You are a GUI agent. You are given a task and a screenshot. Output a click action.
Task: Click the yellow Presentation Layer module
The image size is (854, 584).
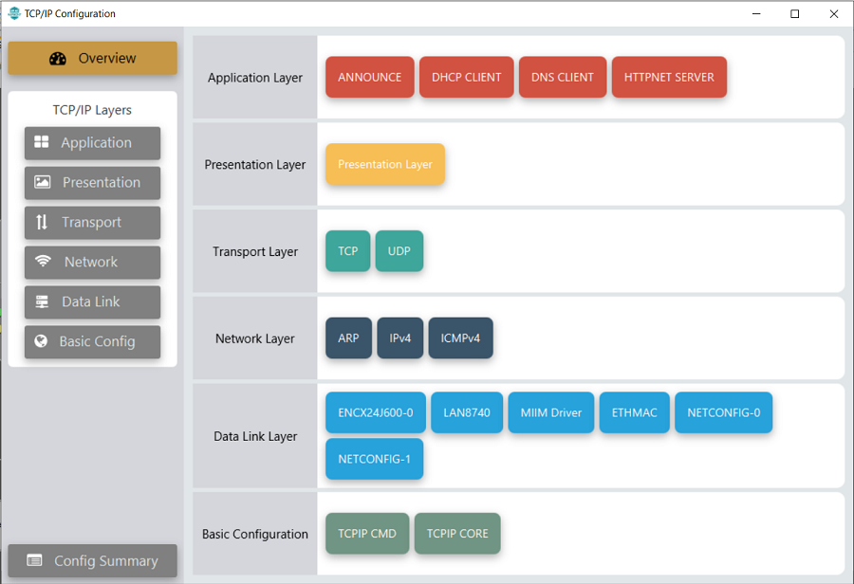(385, 164)
